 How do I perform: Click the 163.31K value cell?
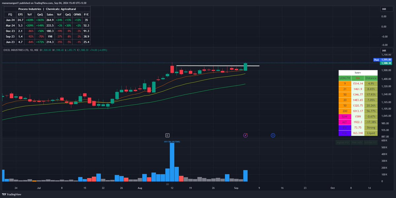click(x=358, y=133)
